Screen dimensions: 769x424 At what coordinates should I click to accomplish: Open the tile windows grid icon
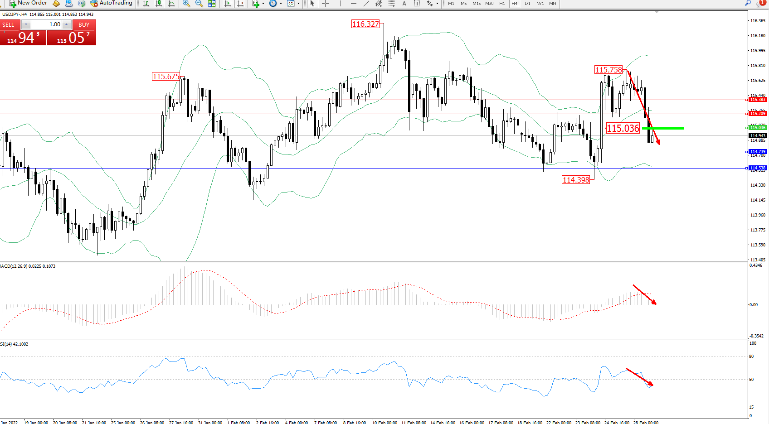[x=212, y=4]
